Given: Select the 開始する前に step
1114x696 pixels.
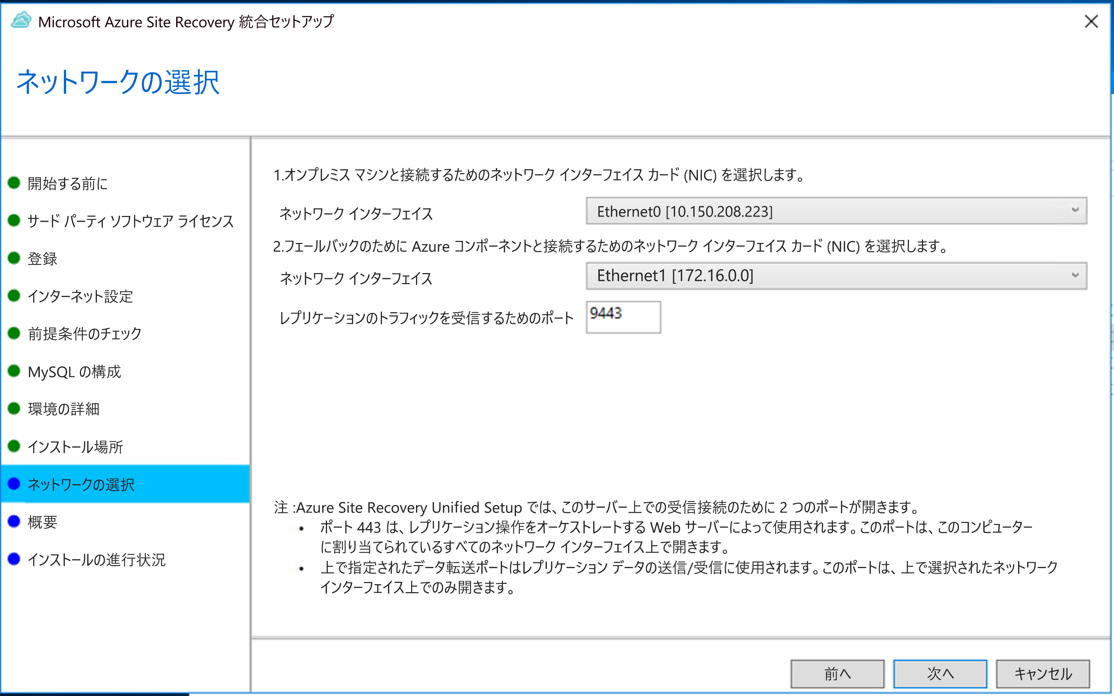Looking at the screenshot, I should click(67, 183).
